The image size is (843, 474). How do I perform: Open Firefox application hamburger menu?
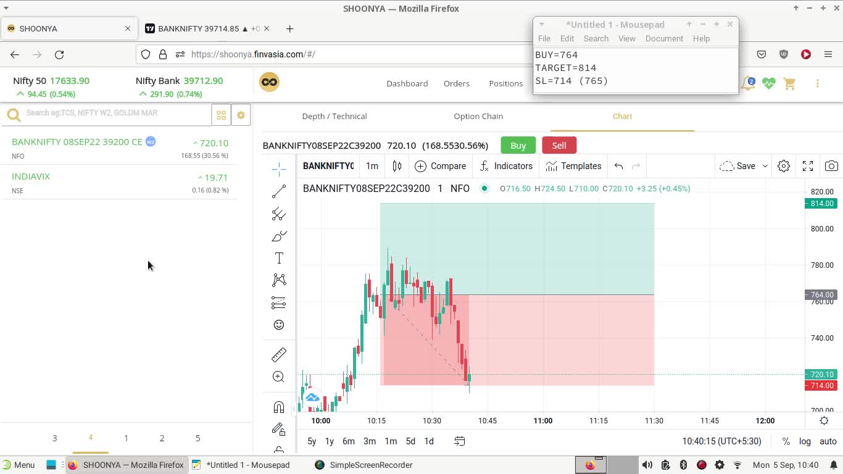[828, 54]
